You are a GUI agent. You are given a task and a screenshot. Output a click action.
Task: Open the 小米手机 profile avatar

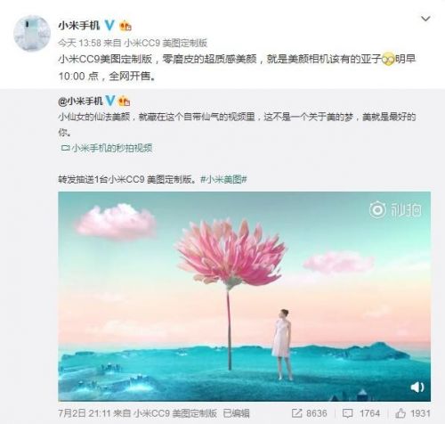pyautogui.click(x=32, y=33)
